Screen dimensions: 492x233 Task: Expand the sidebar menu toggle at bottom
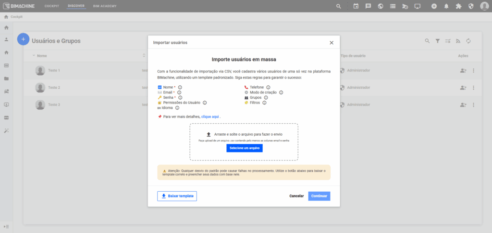click(x=6, y=226)
